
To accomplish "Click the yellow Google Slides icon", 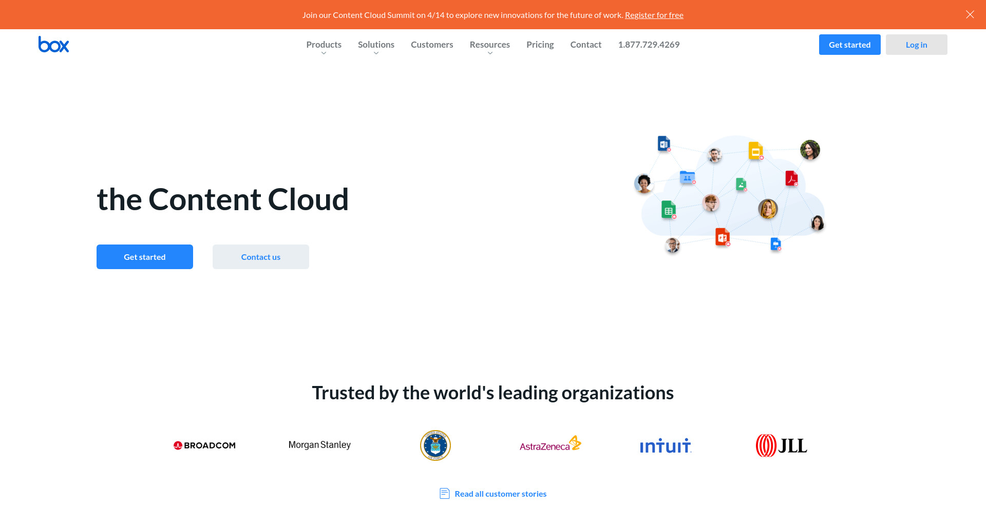I will pyautogui.click(x=755, y=151).
